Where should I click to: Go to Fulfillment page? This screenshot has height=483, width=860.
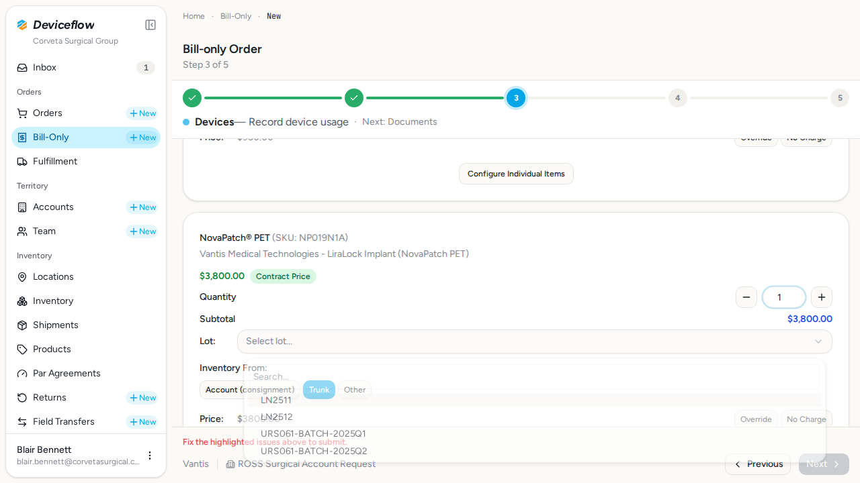(86, 162)
